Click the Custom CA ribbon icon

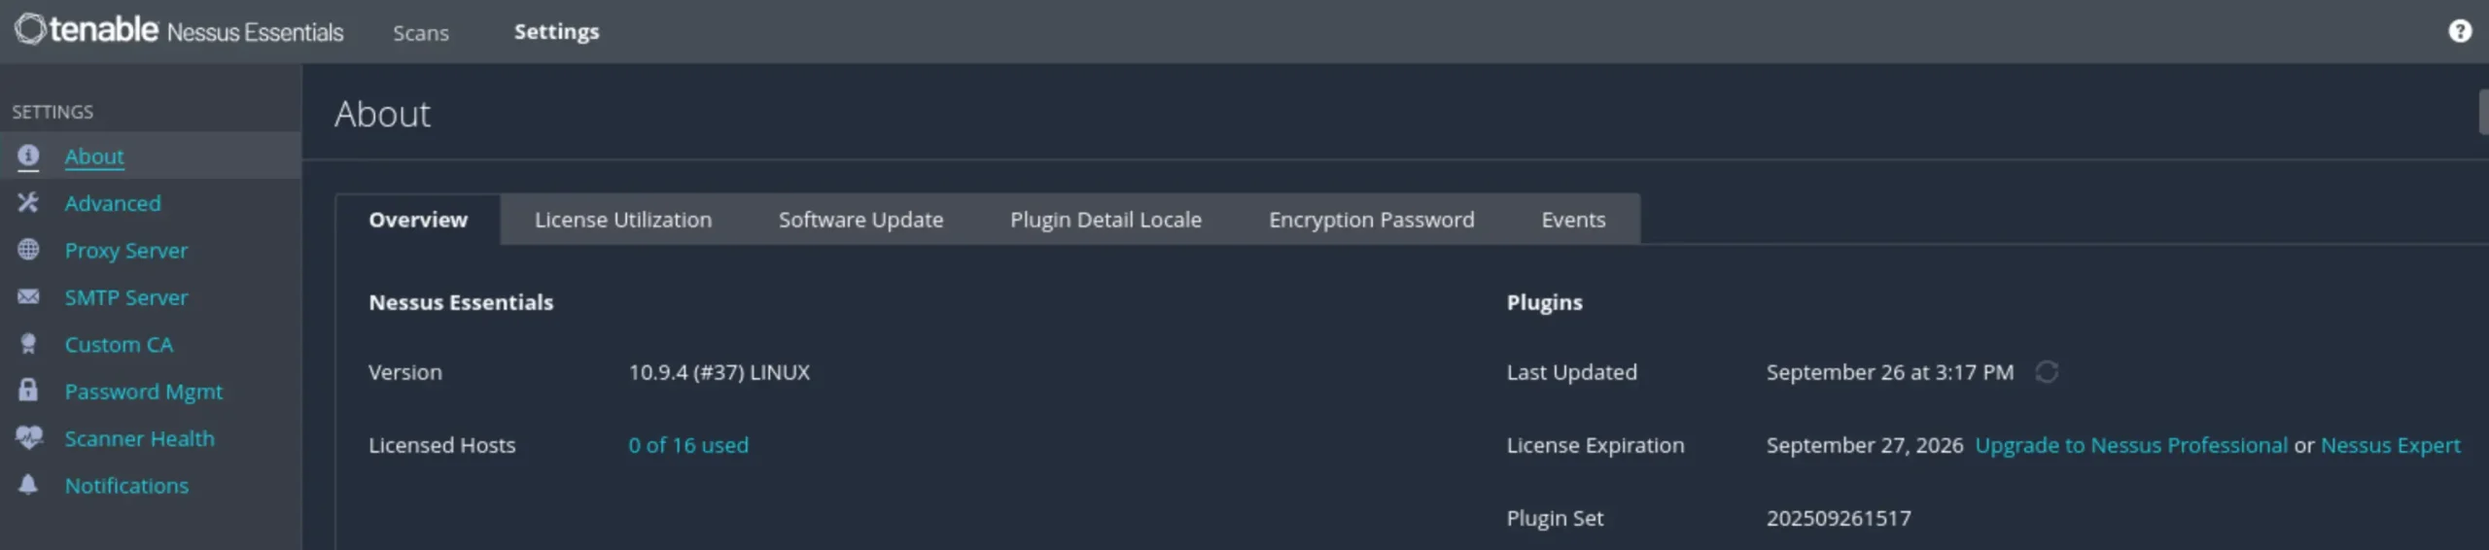point(28,344)
